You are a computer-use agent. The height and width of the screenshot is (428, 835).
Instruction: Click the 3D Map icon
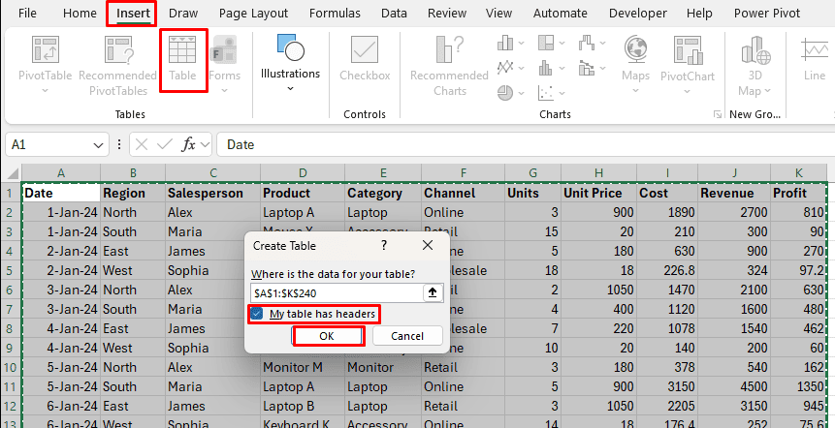pos(755,52)
